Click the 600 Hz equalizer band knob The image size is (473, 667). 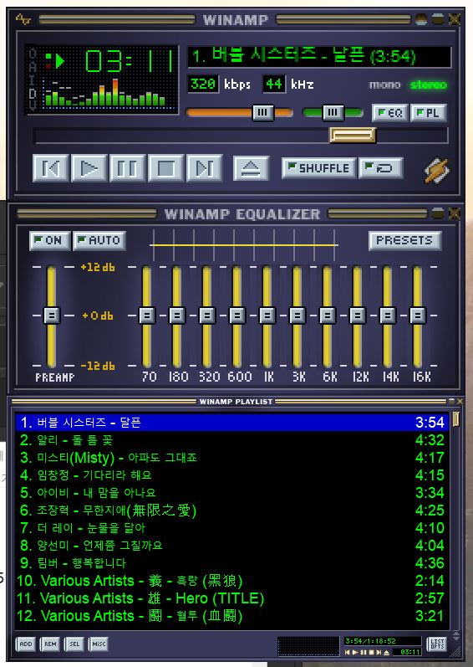pos(237,316)
